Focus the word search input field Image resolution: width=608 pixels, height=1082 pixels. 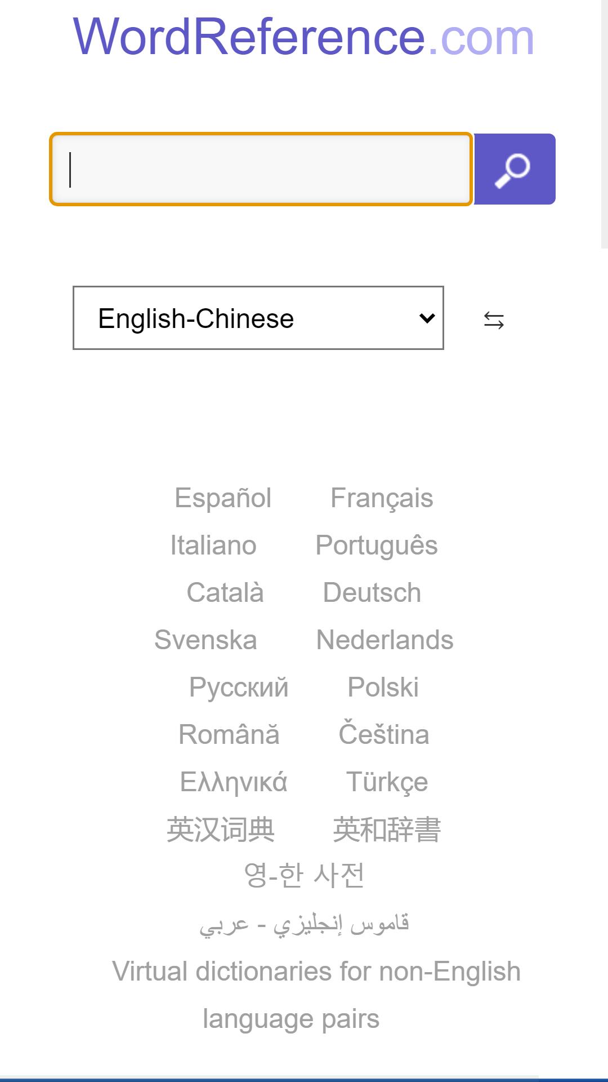pos(261,169)
